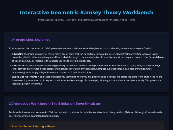The width and height of the screenshot is (173, 130).
Task: Click the text 'pool filters down to a guaranteed uniform group.'
Action: point(34,116)
